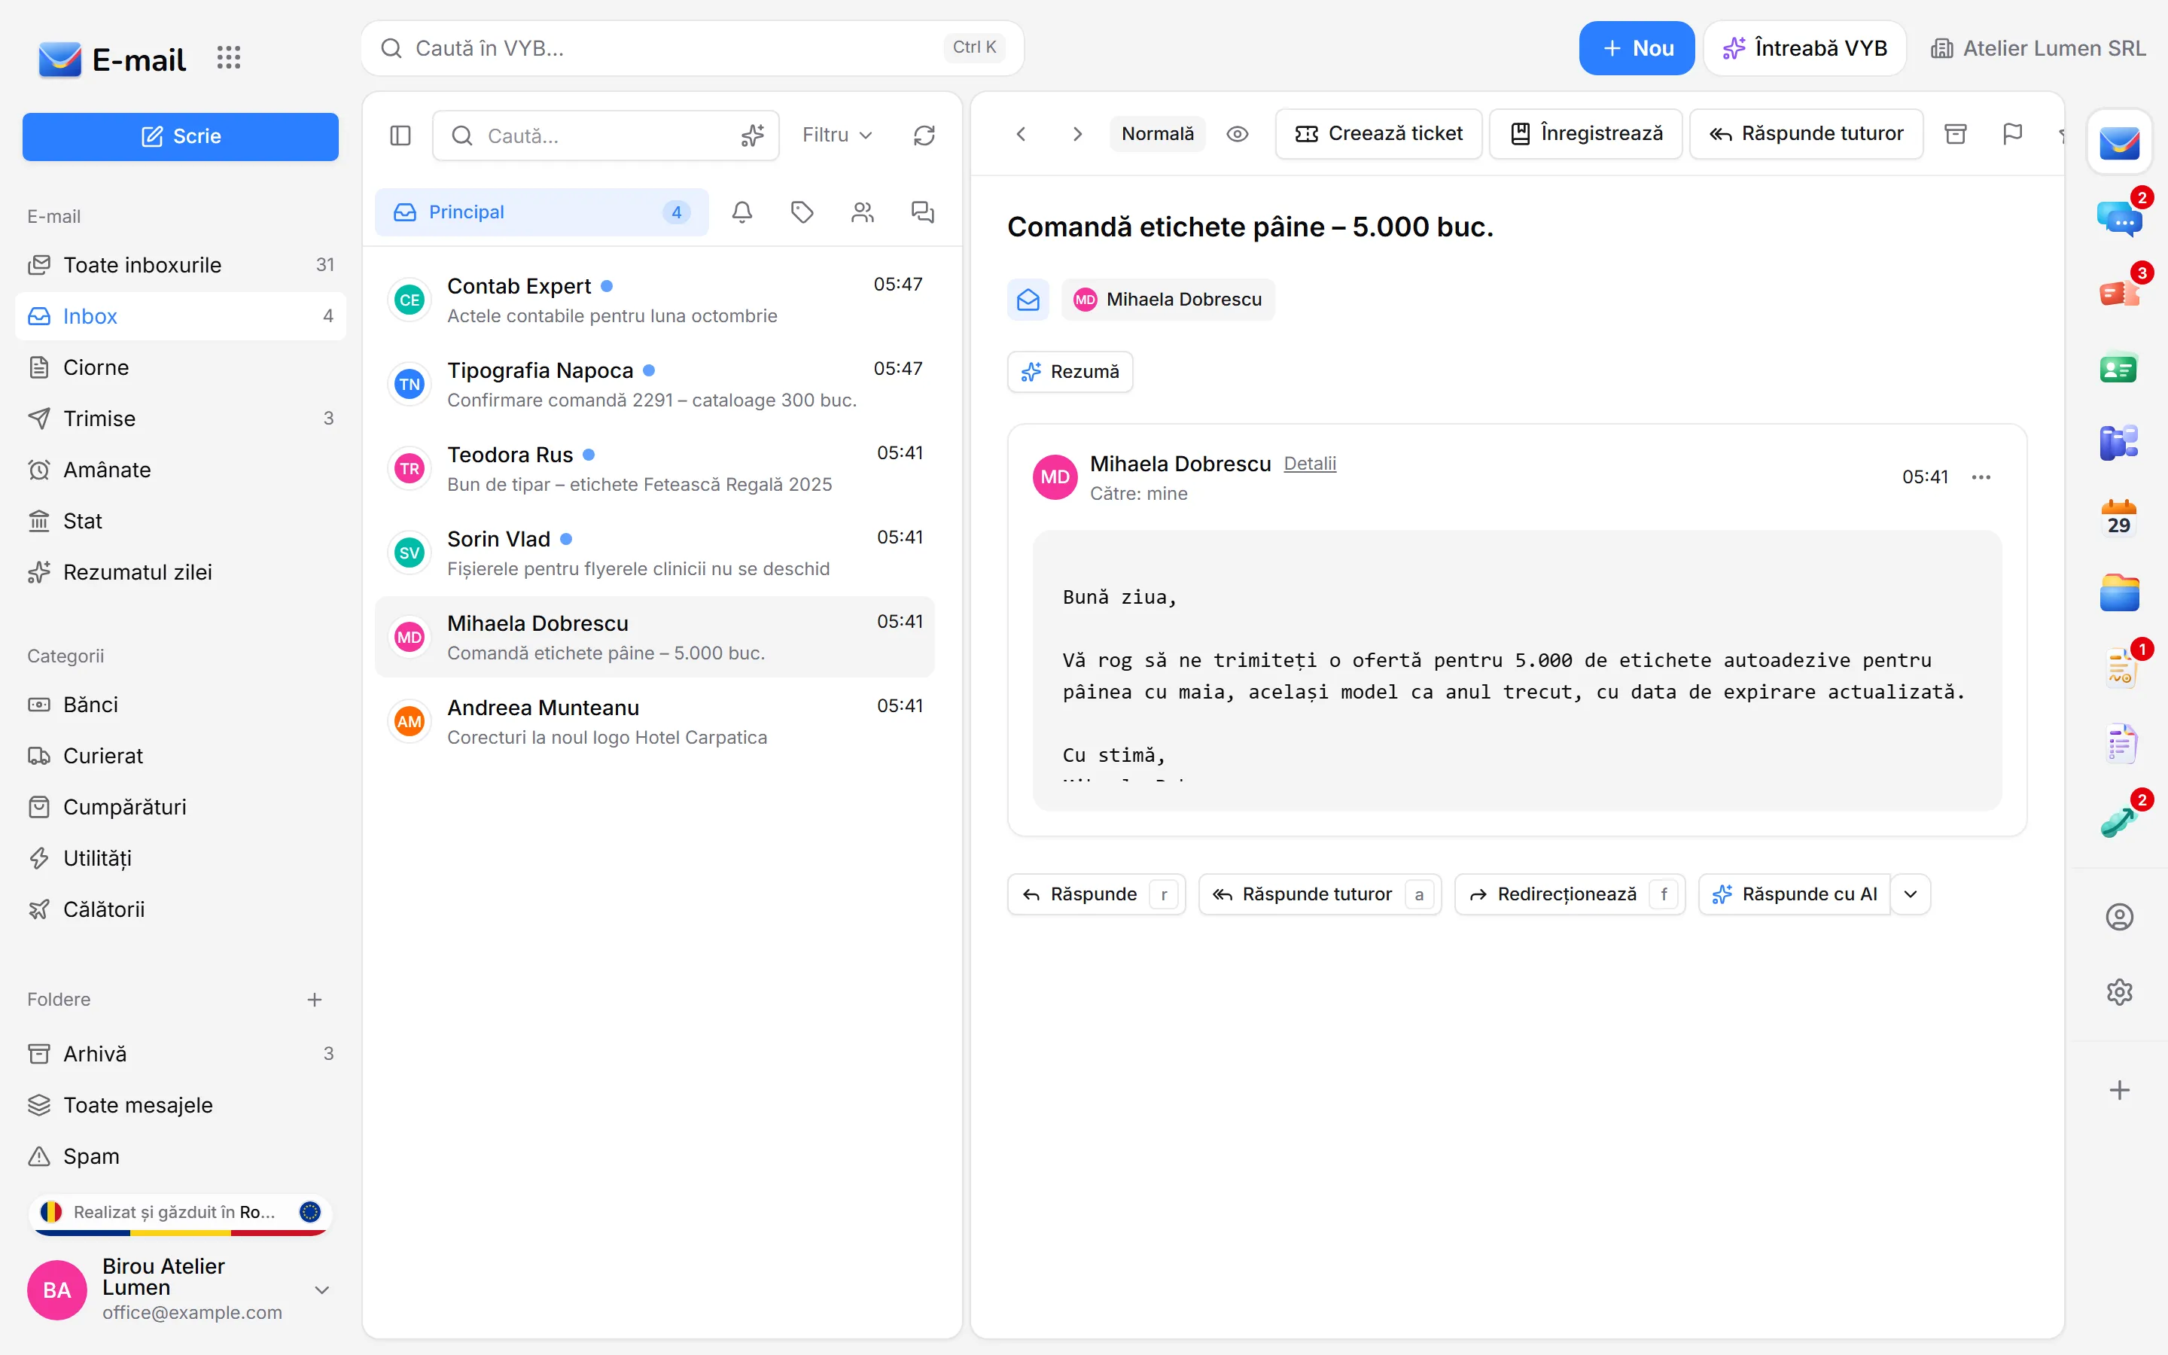Expand the Răspunde cu AI dropdown arrow
Viewport: 2168px width, 1355px height.
(x=1911, y=894)
